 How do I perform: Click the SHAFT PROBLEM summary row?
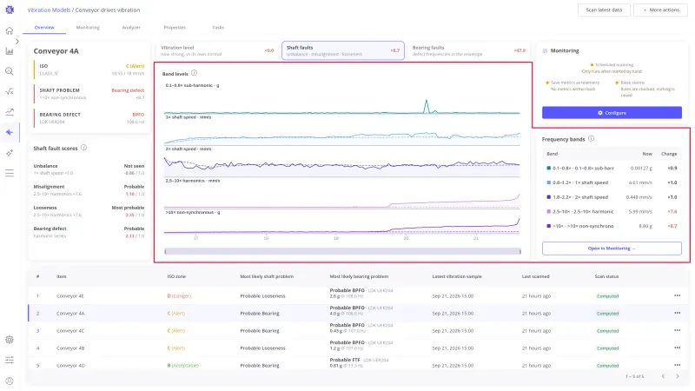pos(89,94)
